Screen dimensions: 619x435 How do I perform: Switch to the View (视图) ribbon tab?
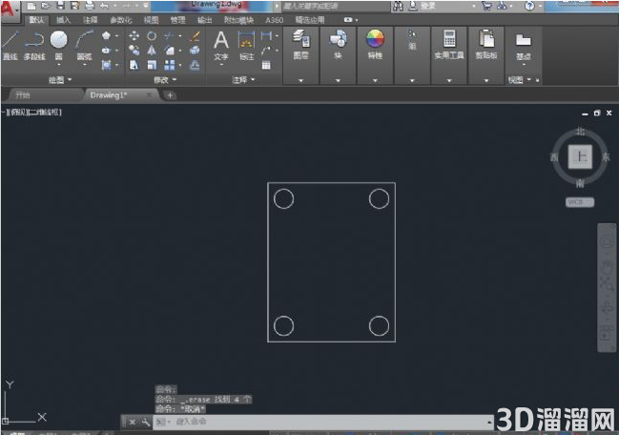click(x=151, y=20)
